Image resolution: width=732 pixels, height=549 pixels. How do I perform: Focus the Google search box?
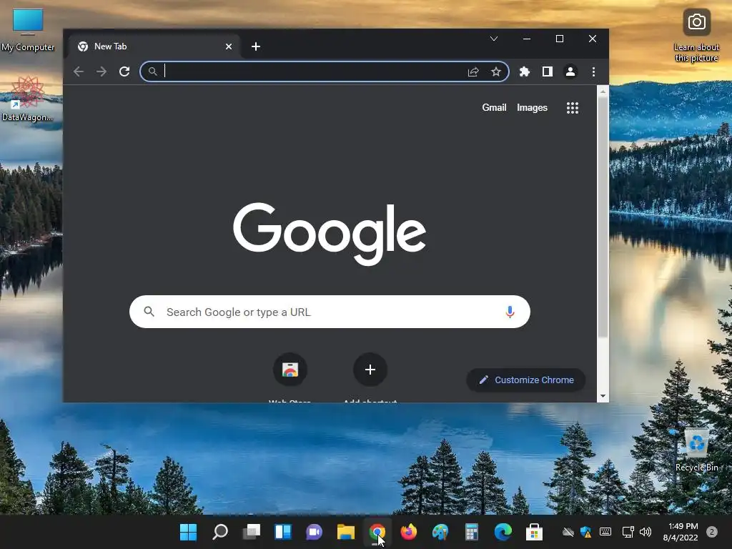click(330, 312)
